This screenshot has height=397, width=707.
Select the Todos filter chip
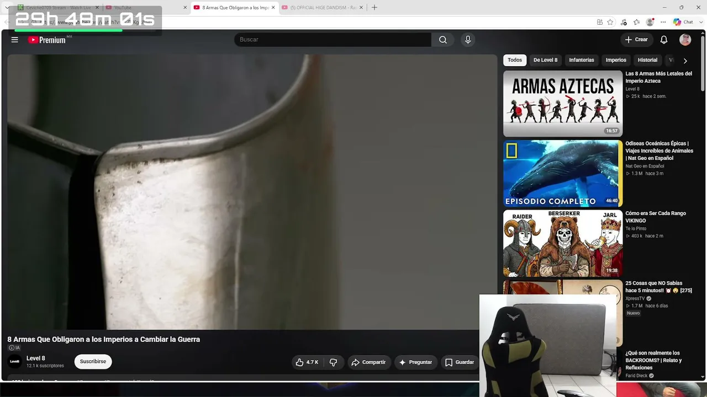coord(515,60)
